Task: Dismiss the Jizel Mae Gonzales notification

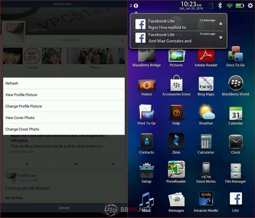Action: click(221, 38)
